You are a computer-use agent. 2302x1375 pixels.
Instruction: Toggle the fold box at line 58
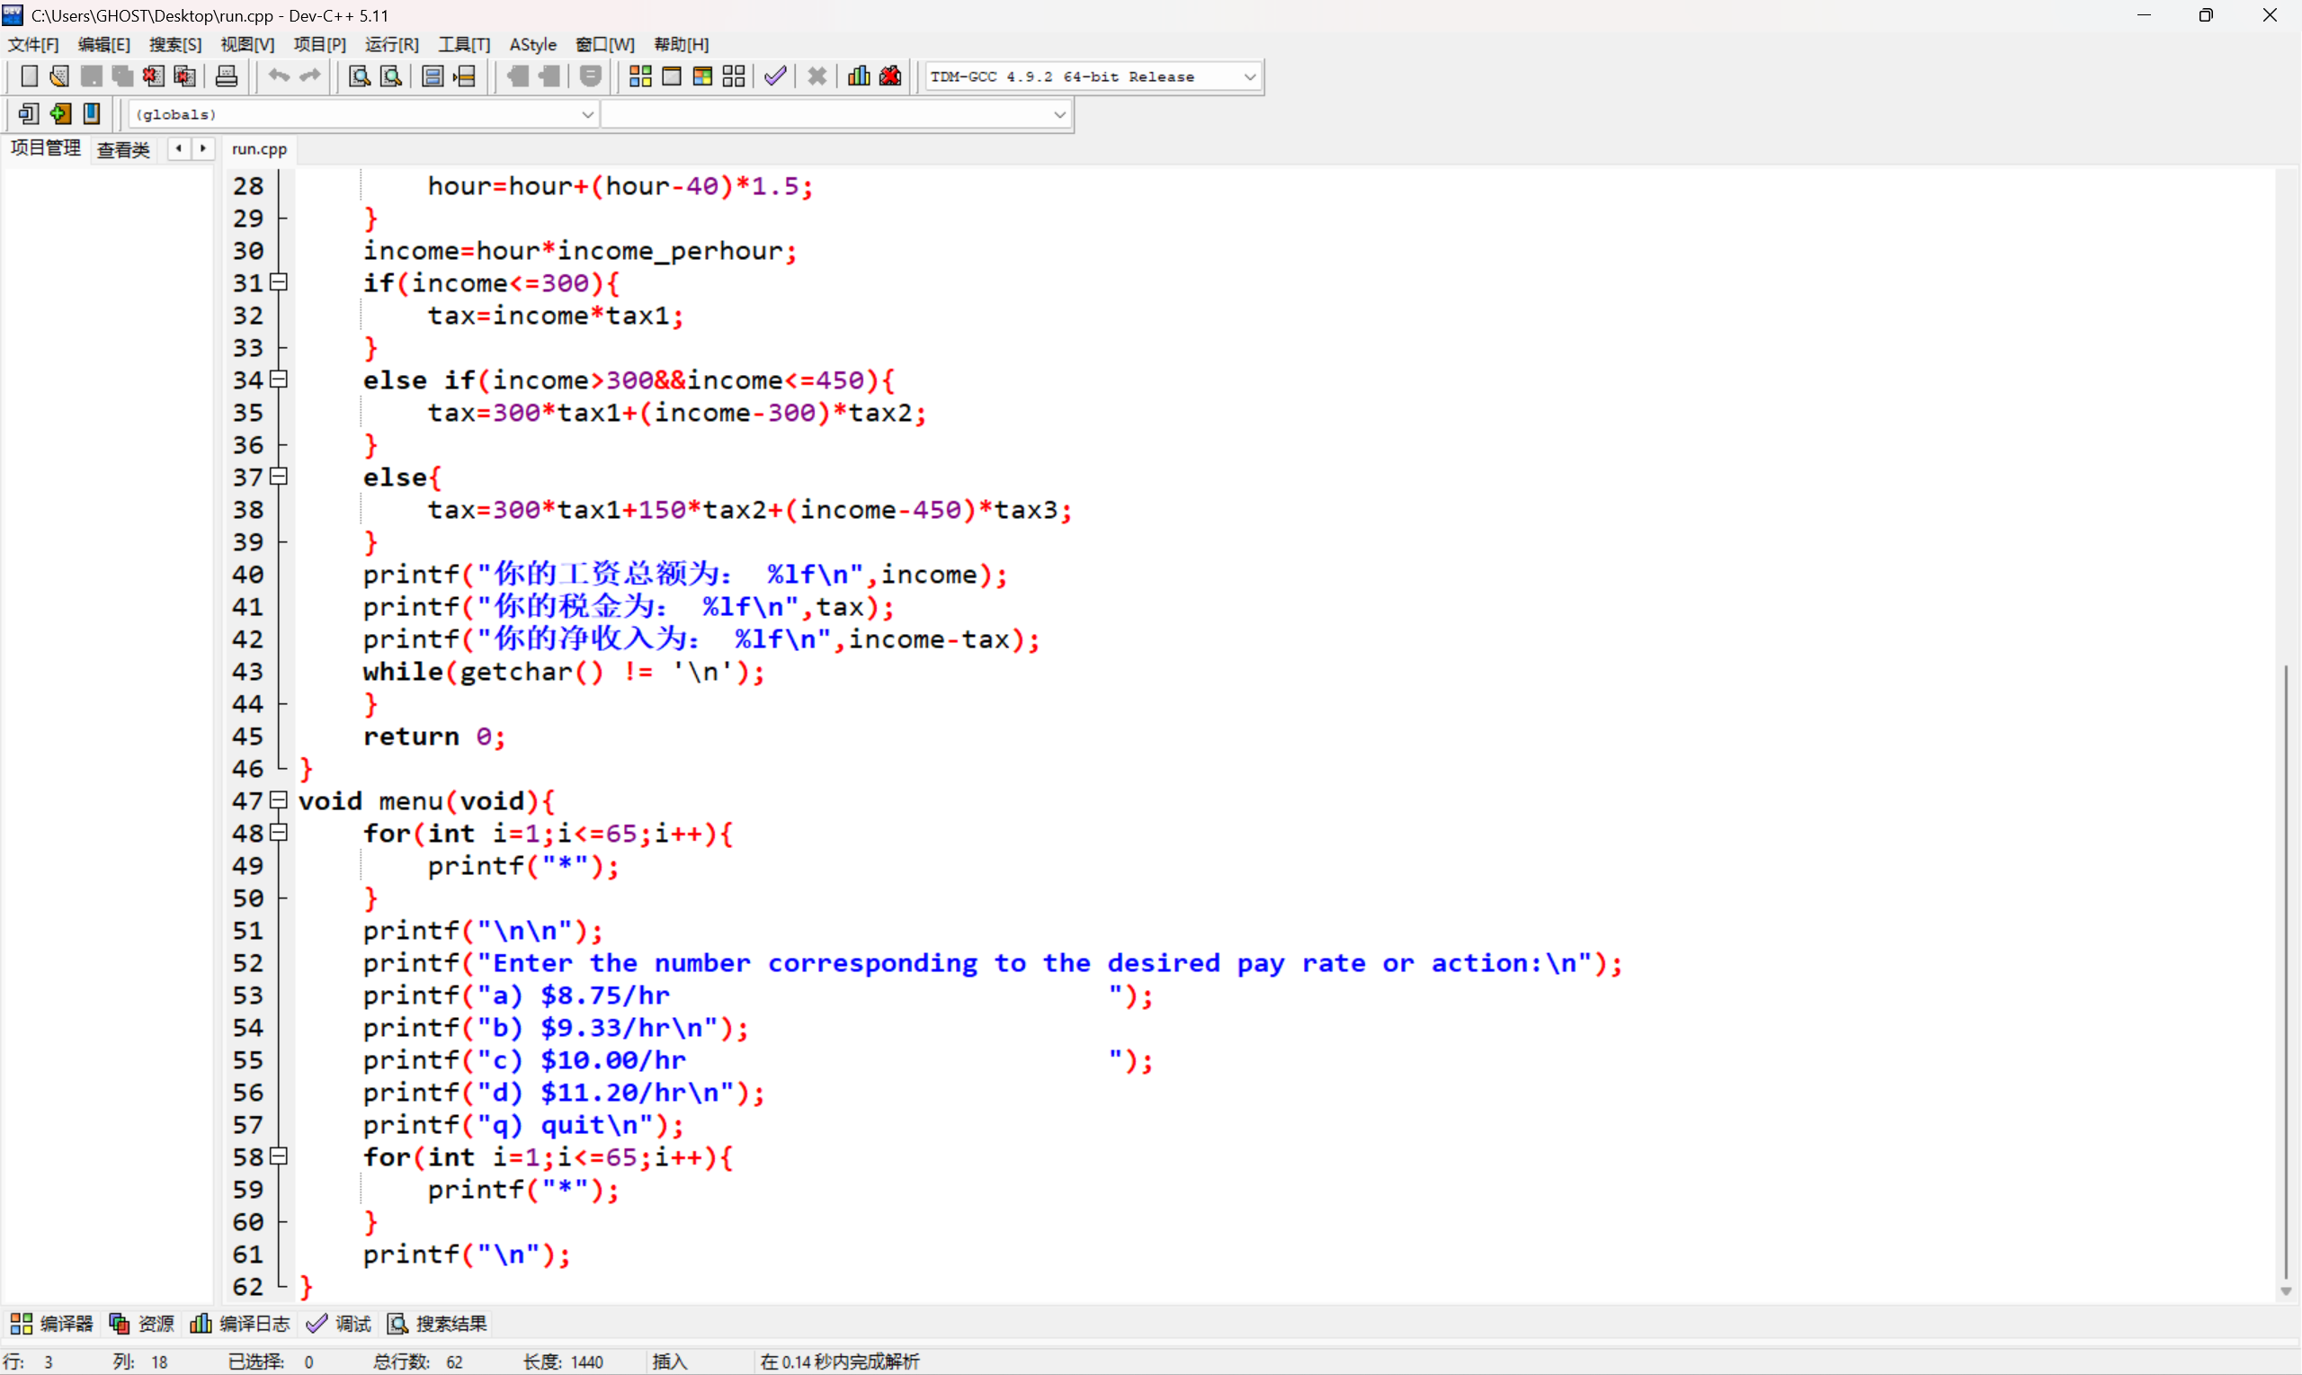pyautogui.click(x=278, y=1156)
